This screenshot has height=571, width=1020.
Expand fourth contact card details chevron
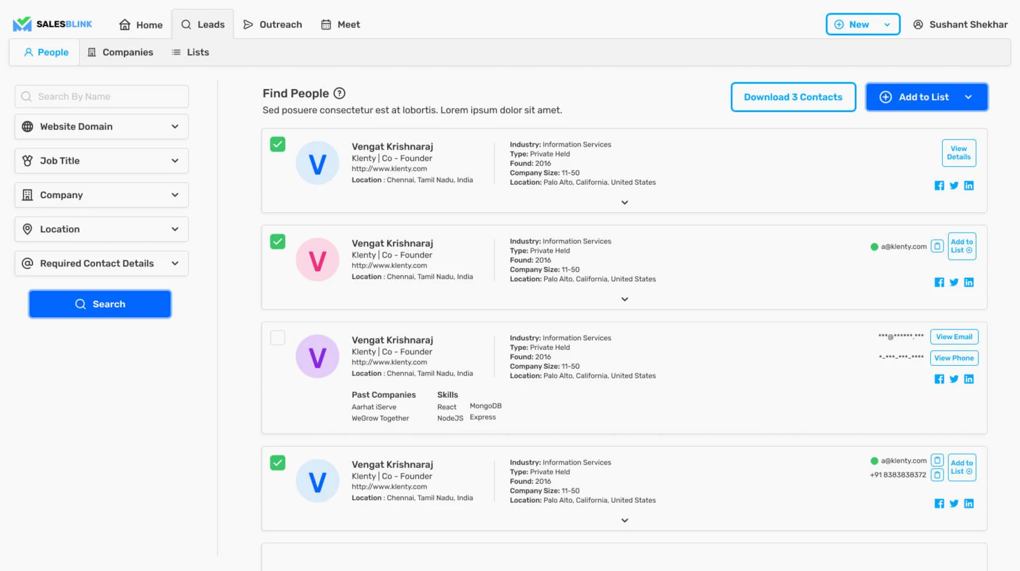point(625,521)
